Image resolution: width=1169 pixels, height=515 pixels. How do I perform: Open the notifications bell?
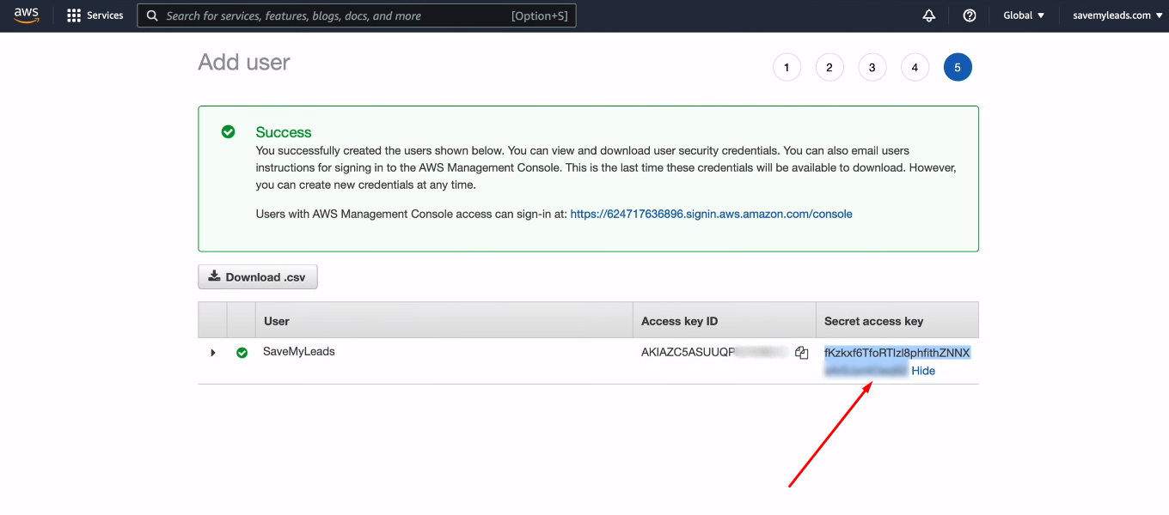[928, 15]
